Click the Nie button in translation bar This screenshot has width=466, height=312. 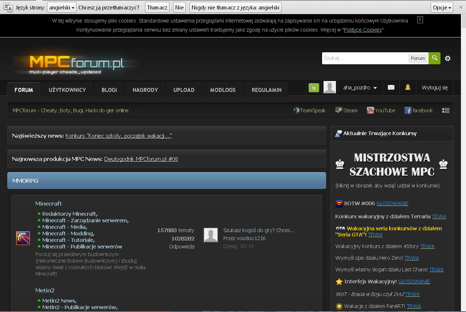179,7
